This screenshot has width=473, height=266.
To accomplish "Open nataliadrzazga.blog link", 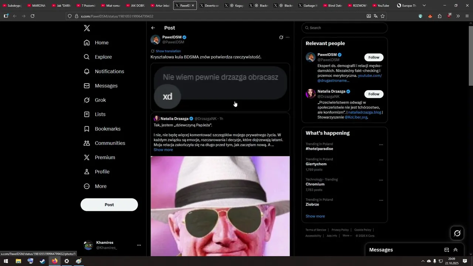I will coord(364,112).
